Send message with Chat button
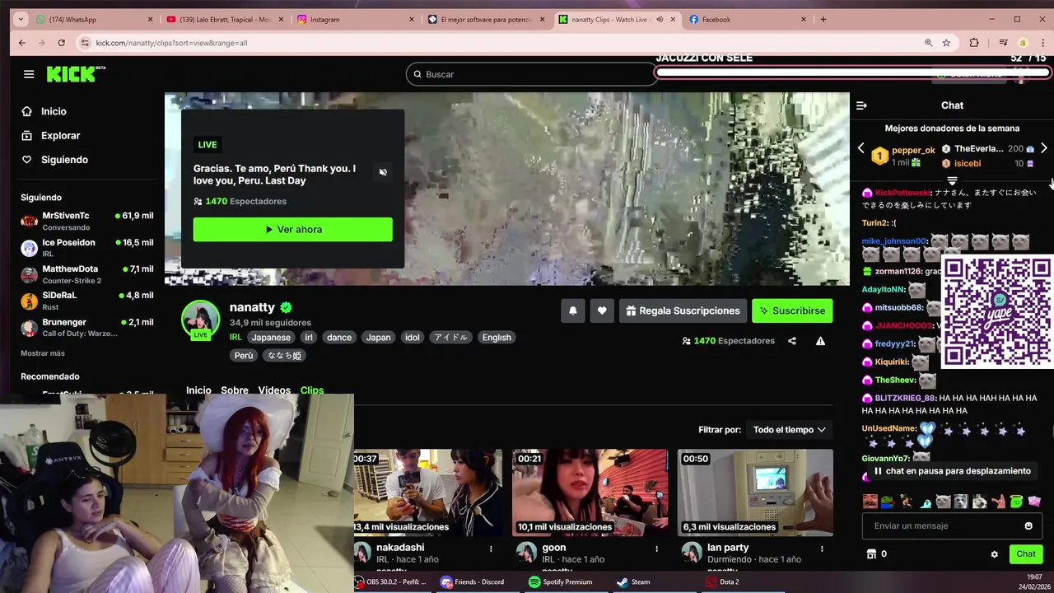 point(1026,554)
